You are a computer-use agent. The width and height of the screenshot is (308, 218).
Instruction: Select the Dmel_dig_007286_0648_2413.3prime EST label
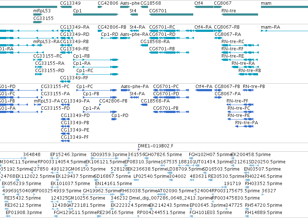(171, 198)
